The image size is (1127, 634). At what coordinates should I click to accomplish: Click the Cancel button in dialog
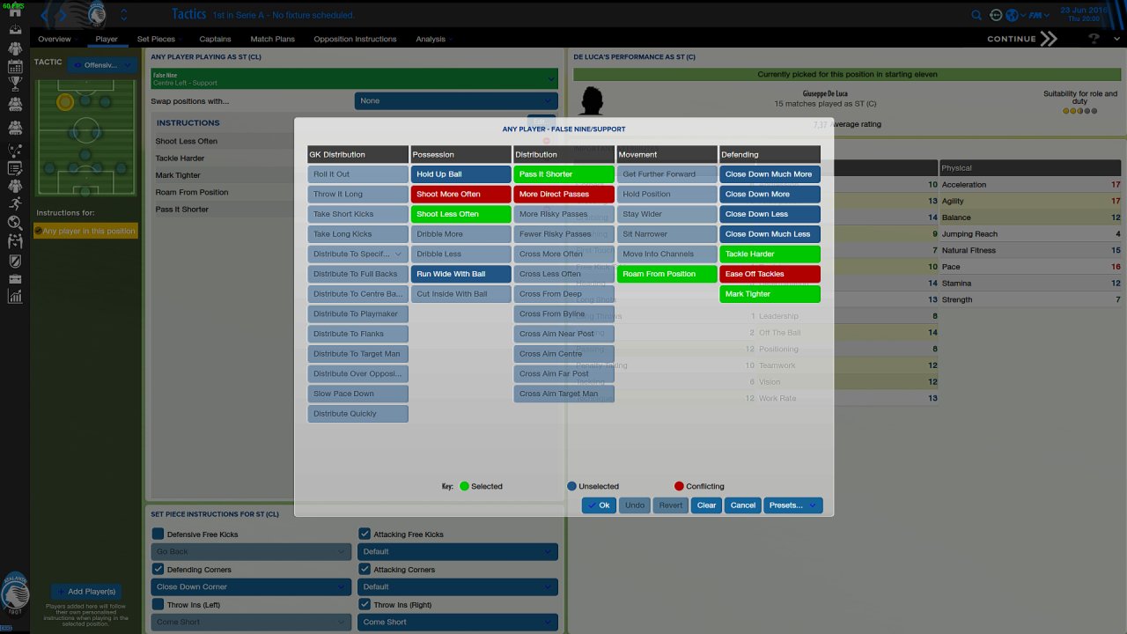pos(743,505)
